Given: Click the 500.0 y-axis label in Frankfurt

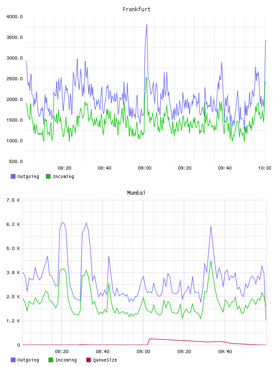Looking at the screenshot, I should click(16, 161).
